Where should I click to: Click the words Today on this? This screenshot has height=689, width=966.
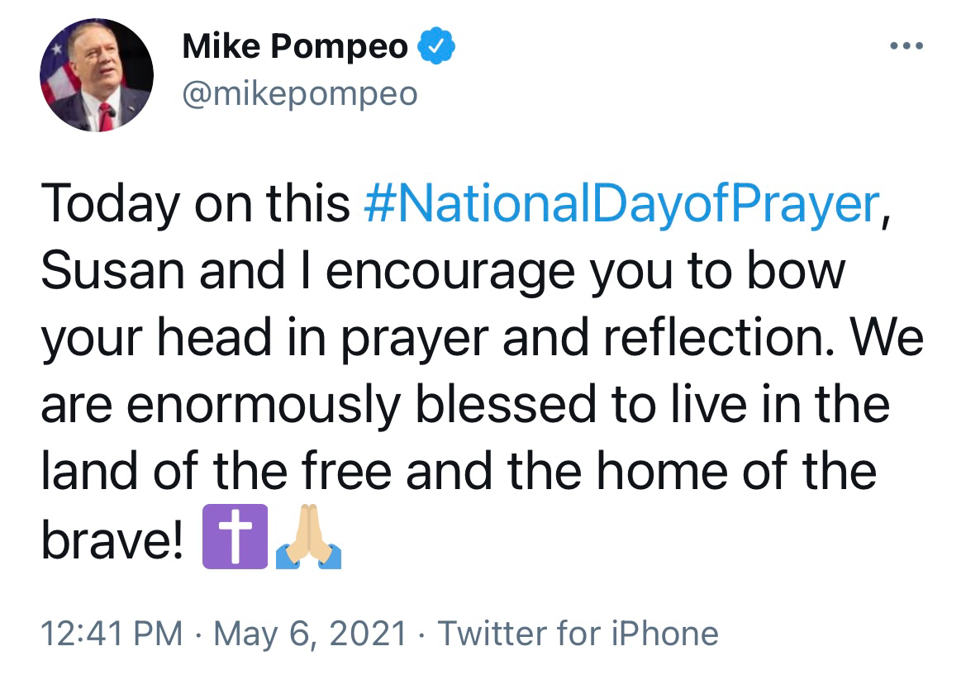pyautogui.click(x=195, y=204)
